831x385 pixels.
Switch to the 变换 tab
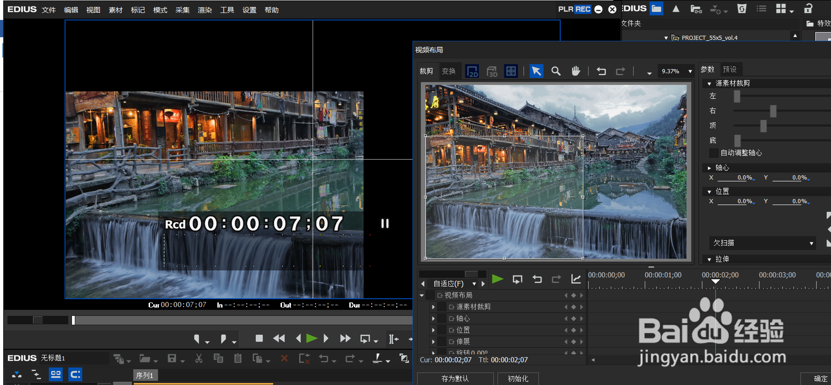tap(449, 71)
